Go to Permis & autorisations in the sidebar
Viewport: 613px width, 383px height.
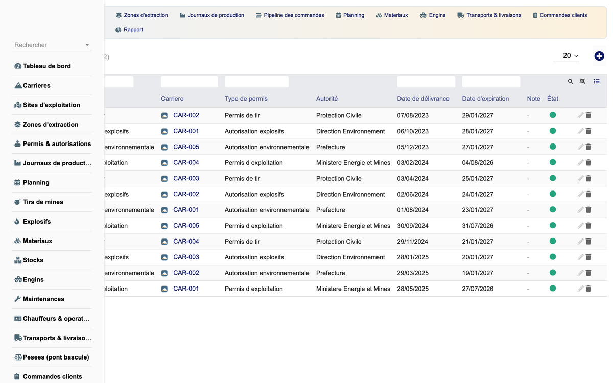coord(52,144)
